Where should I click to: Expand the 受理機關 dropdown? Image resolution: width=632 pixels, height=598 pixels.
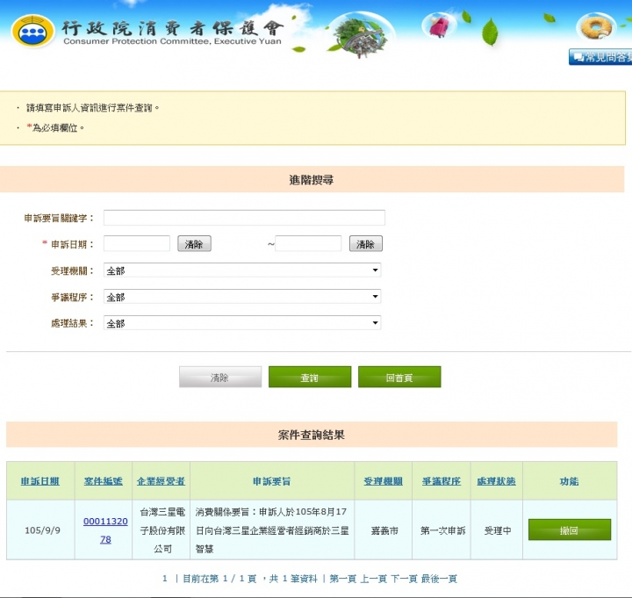(x=242, y=270)
